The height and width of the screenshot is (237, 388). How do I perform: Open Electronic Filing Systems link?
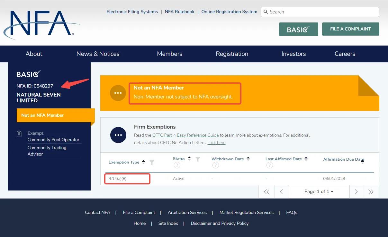coord(132,12)
